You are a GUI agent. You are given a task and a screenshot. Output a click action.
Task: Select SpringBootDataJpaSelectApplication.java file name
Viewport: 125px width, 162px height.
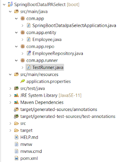pos(74,26)
